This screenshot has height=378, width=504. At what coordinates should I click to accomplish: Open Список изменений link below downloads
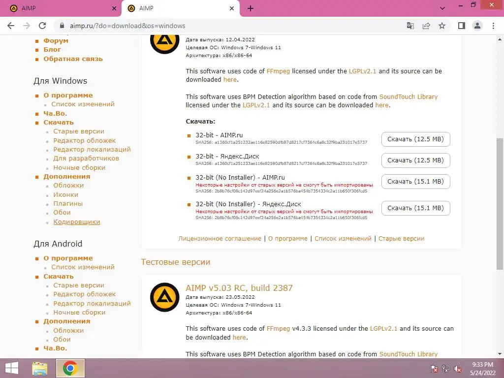[343, 239]
